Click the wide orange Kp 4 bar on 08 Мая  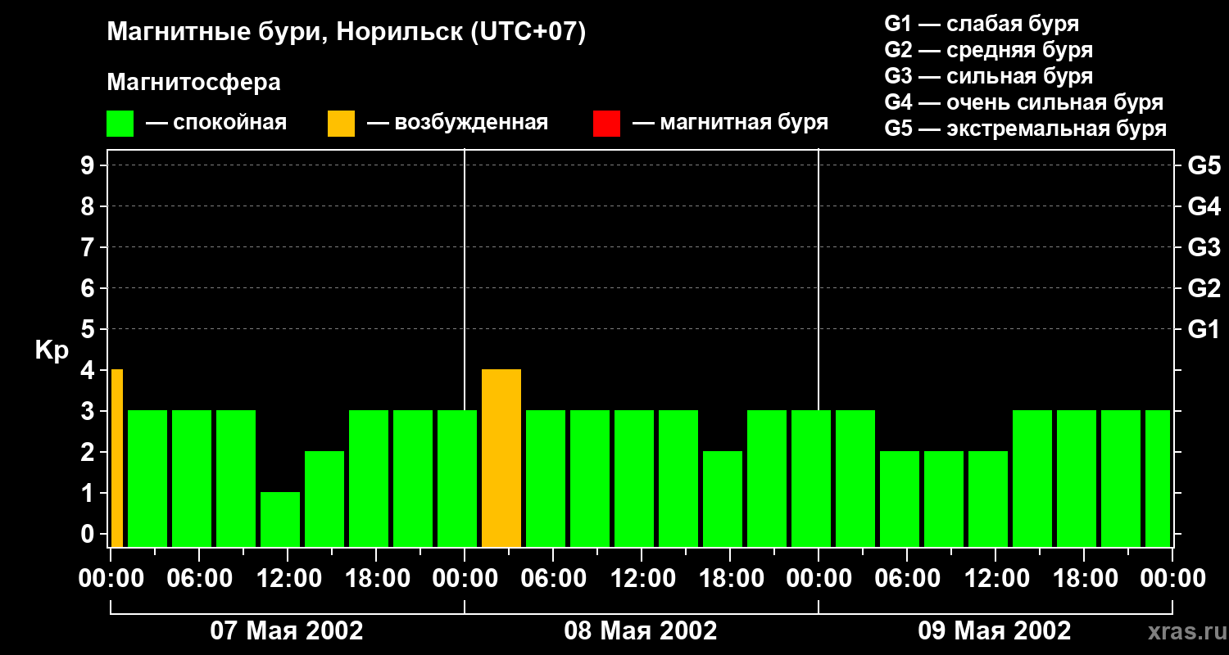[x=501, y=458]
